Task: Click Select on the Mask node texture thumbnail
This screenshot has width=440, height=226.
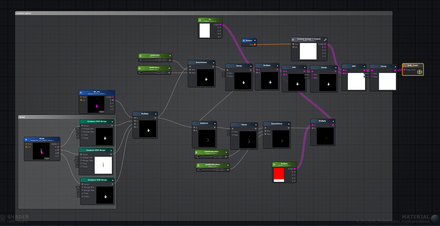Action: 47,159
